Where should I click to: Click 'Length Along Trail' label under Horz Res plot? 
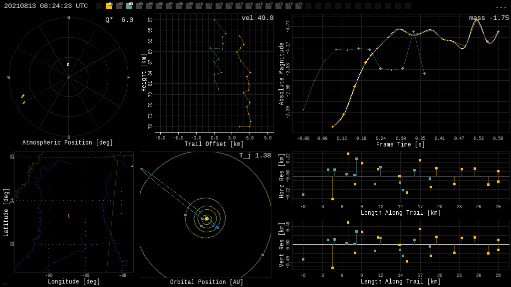point(401,213)
